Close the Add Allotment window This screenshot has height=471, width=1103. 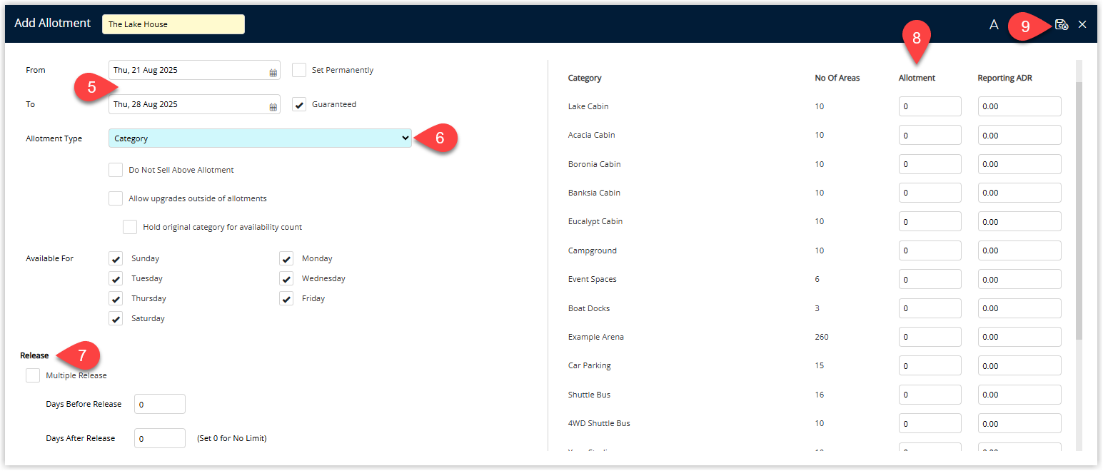(x=1082, y=24)
